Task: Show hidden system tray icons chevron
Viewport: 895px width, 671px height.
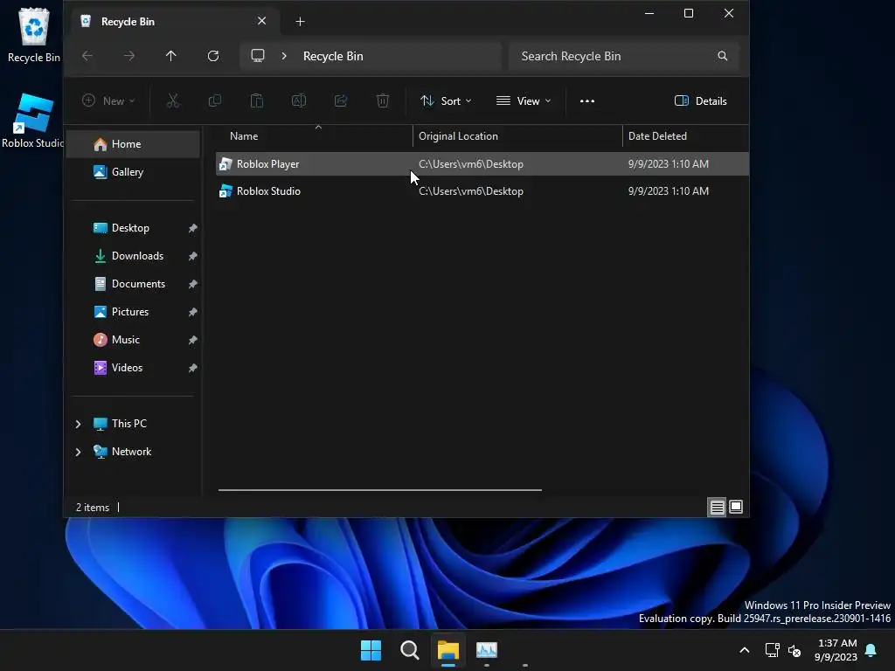Action: click(x=745, y=650)
